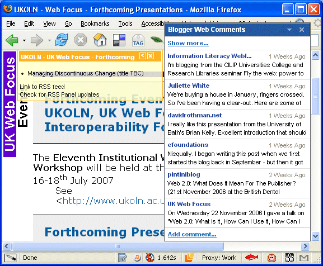Open the pintiniblog comment link
The height and width of the screenshot is (266, 323).
[x=184, y=174]
